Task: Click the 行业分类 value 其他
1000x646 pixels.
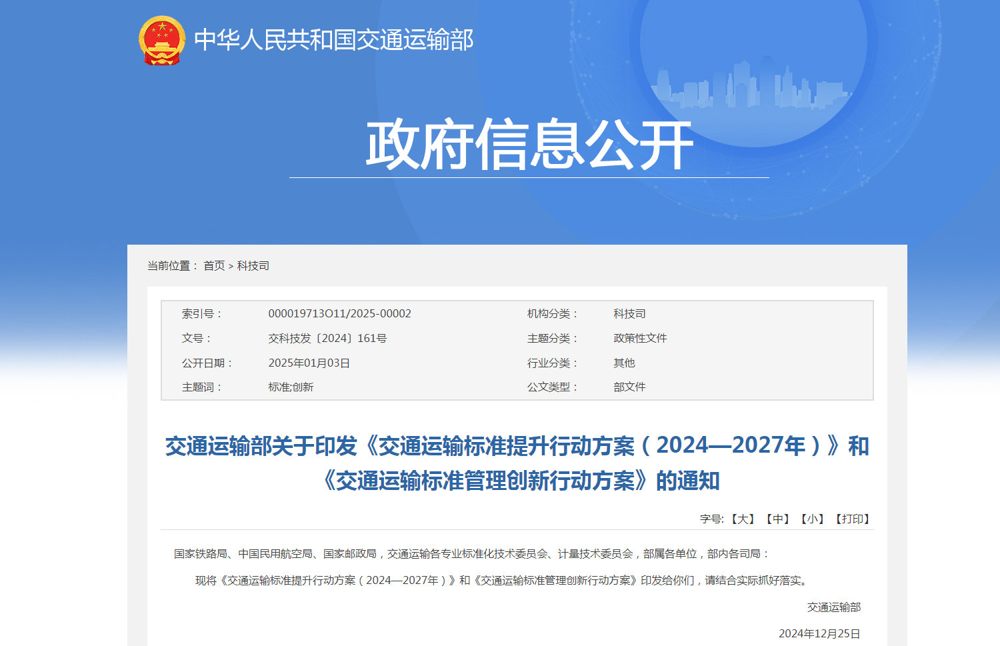Action: [x=624, y=363]
